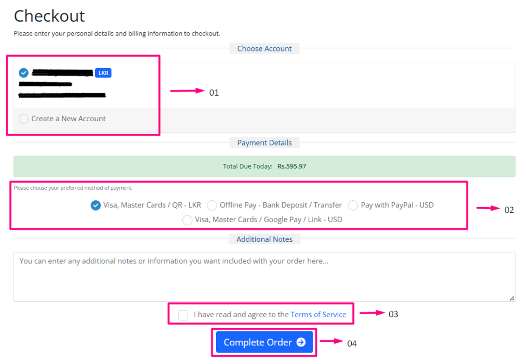Choose Visa, Master Cards / QR - LKR payment

(96, 205)
